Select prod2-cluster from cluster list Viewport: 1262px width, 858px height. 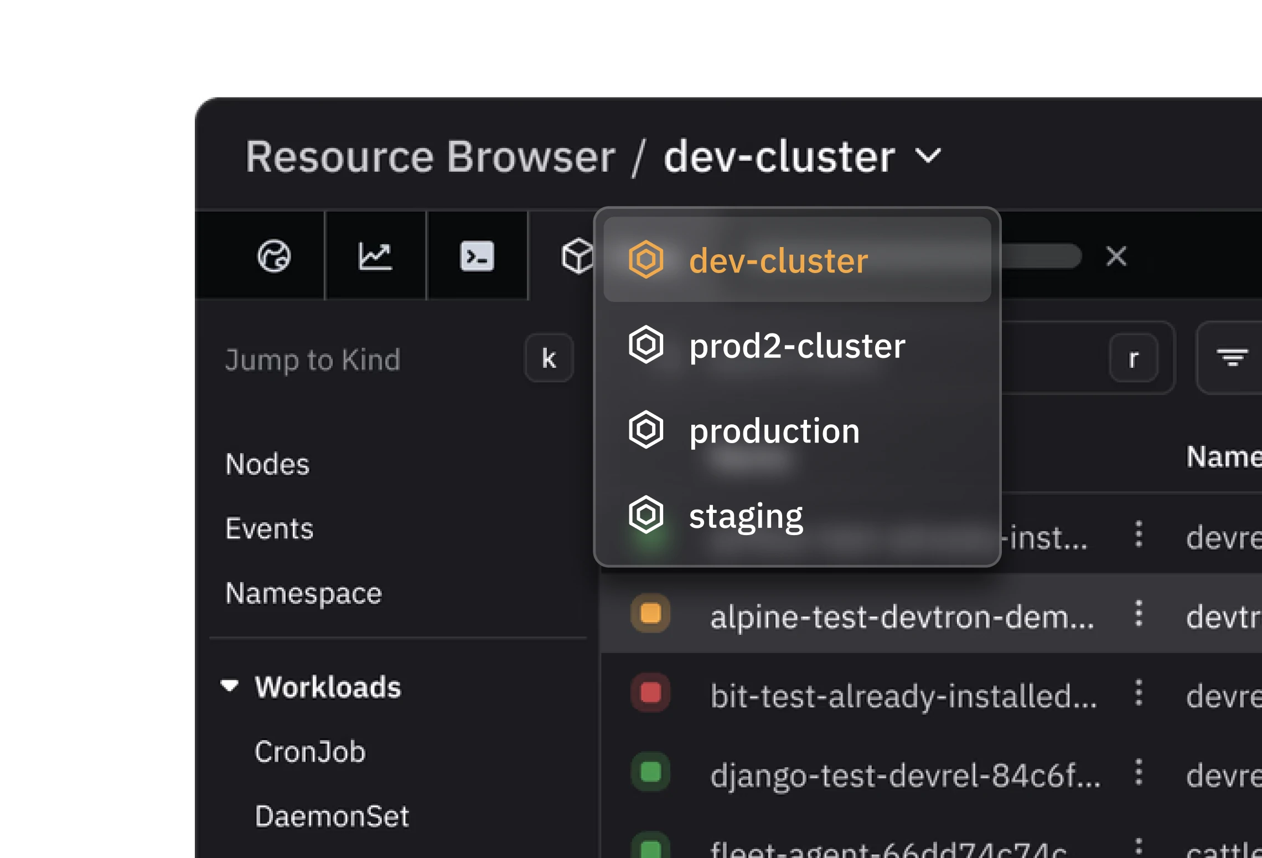(x=796, y=346)
